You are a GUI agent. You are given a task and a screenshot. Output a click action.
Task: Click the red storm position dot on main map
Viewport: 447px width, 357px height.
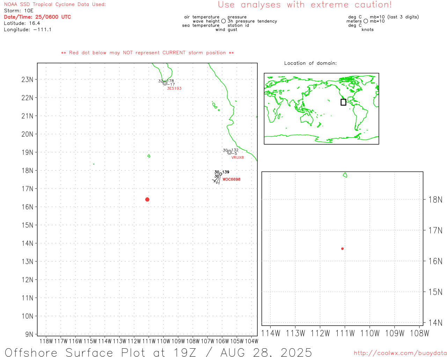coord(147,199)
